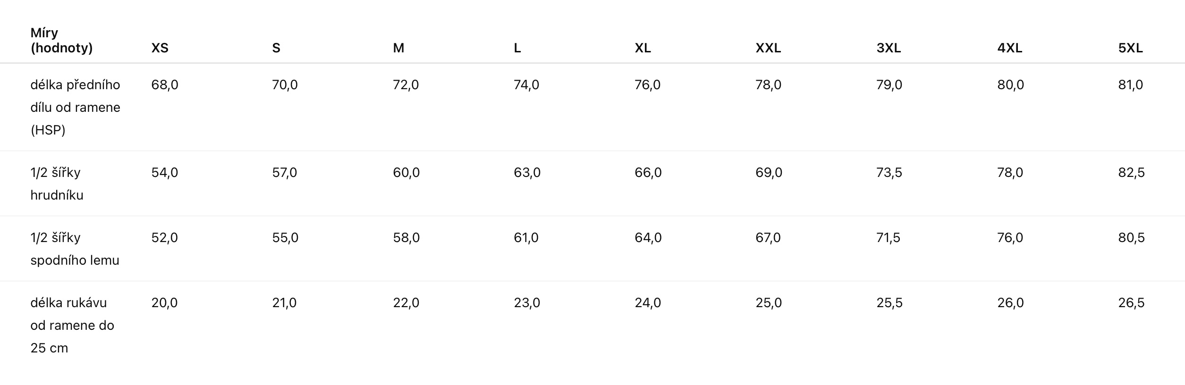Screen dimensions: 1185x385
Task: Select the 71,5 hem width value
Action: pos(888,238)
